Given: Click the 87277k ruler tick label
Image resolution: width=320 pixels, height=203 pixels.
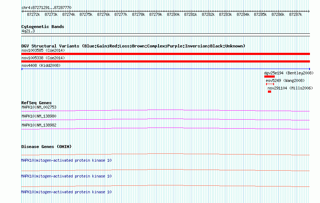Looking at the screenshot, I should click(121, 14).
